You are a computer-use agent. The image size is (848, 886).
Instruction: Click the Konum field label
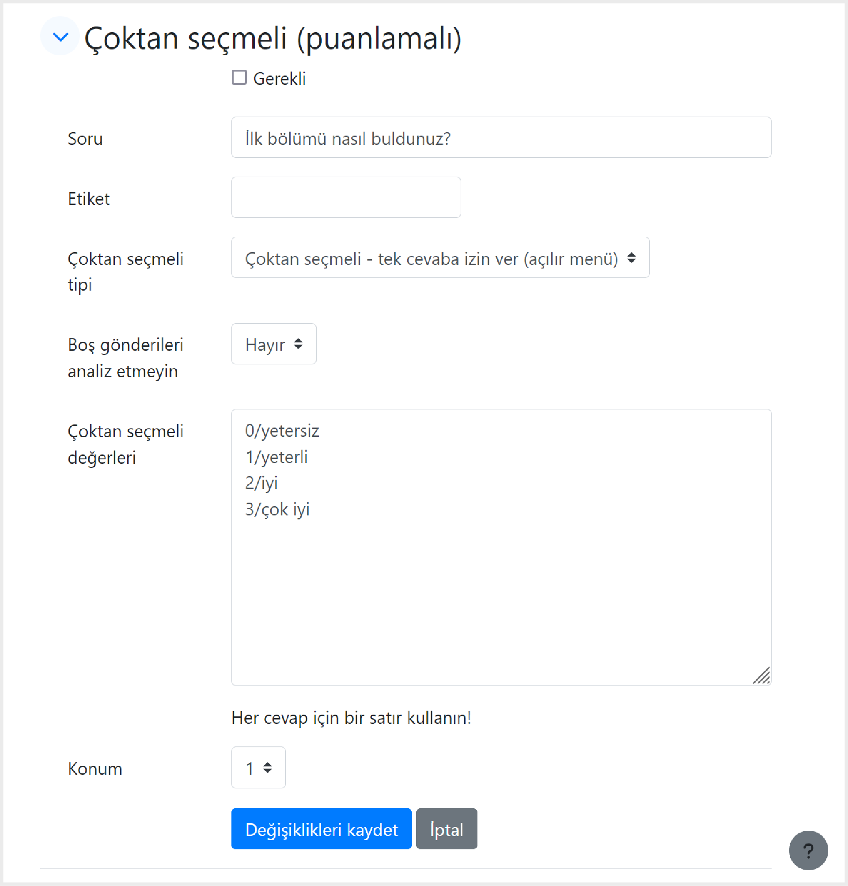click(95, 769)
